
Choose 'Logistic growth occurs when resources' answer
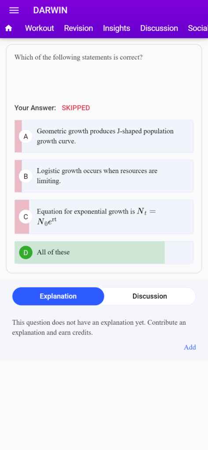[104, 176]
